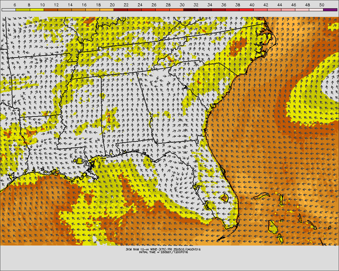This screenshot has width=339, height=271.
Task: Choose the light orange swatch between 18 and 20
Action: (x=107, y=10)
